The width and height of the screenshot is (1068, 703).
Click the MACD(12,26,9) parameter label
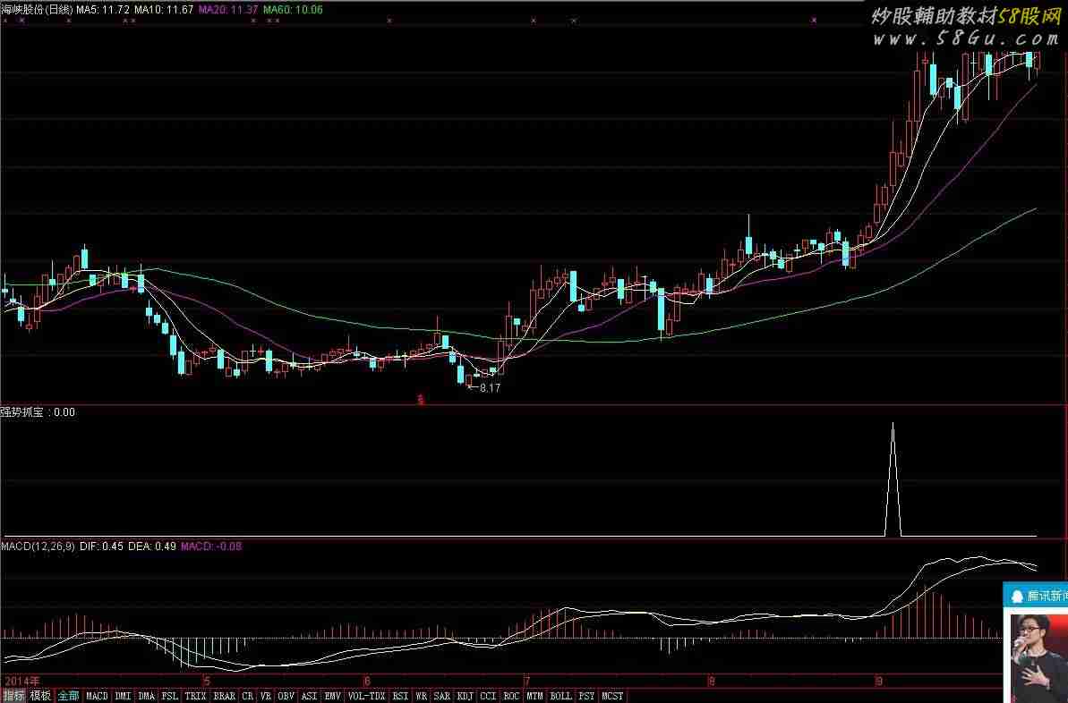tap(38, 546)
